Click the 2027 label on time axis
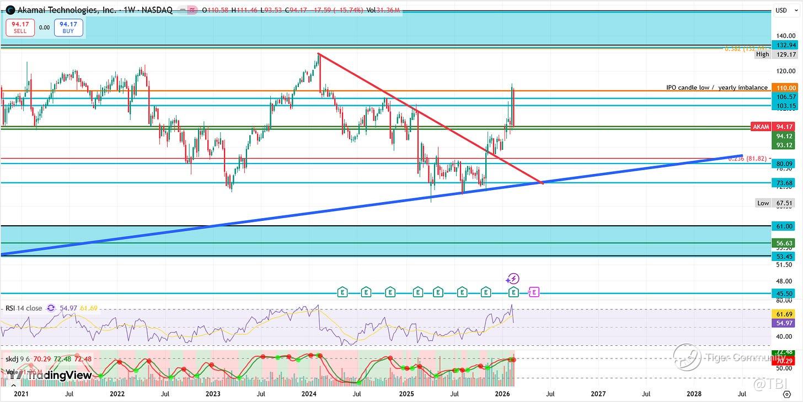The image size is (803, 402). tap(598, 394)
